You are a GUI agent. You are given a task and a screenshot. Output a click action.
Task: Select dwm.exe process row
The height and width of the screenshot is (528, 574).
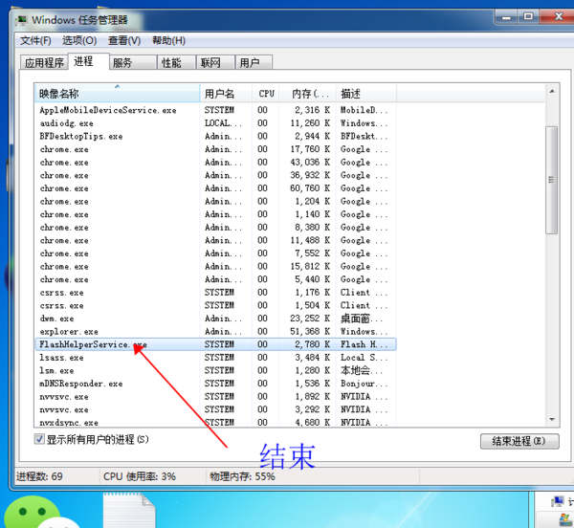coord(215,319)
